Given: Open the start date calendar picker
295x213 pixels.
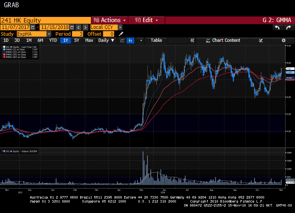Looking at the screenshot, I should [x=33, y=27].
